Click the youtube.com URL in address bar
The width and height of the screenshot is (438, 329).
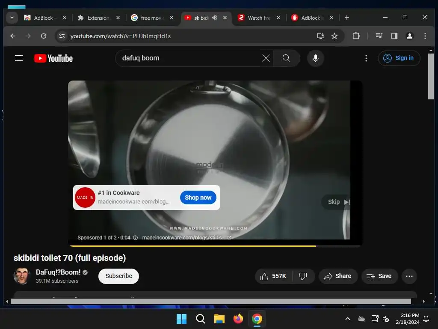tap(120, 36)
